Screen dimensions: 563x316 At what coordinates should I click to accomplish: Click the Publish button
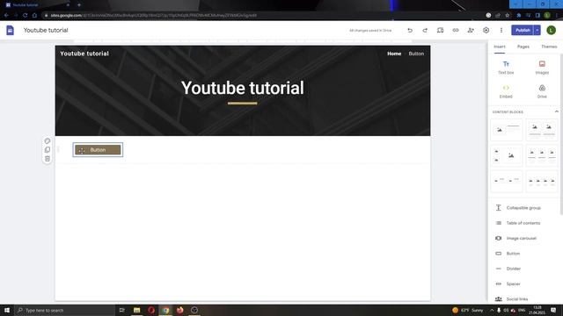(x=523, y=30)
